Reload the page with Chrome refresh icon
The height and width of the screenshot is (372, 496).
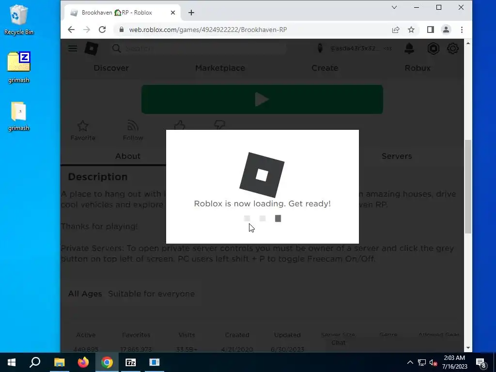click(x=102, y=30)
